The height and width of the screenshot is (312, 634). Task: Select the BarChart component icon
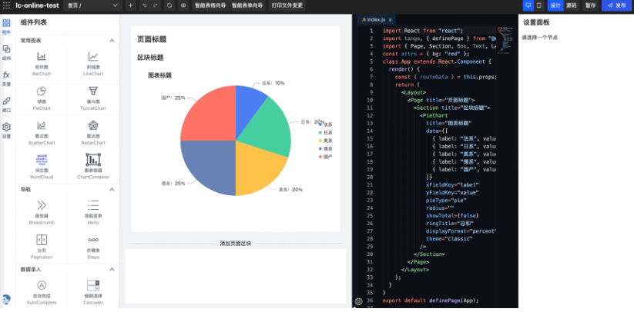point(41,57)
